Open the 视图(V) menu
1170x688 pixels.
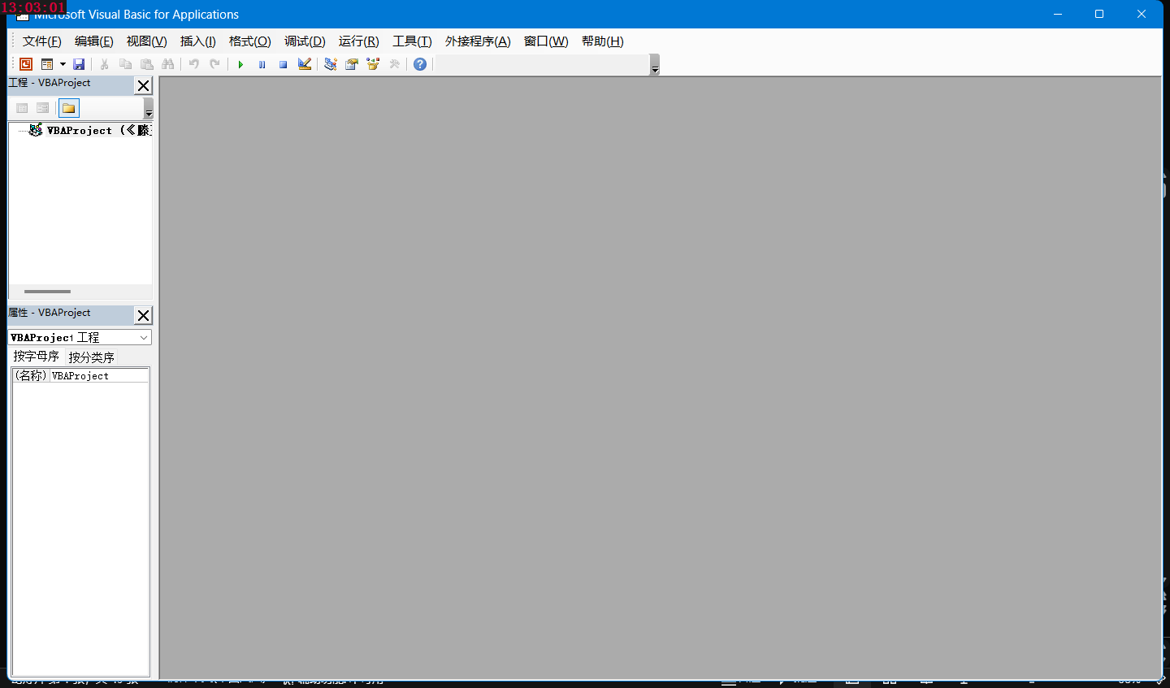pos(147,41)
